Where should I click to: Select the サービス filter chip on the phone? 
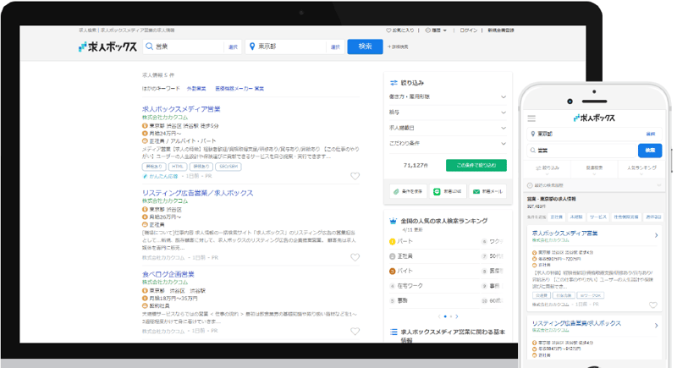[598, 217]
